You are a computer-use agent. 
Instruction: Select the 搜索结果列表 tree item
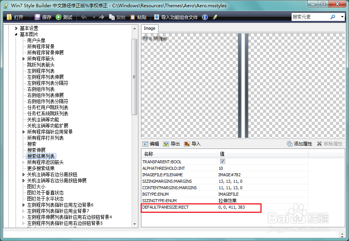click(41, 156)
